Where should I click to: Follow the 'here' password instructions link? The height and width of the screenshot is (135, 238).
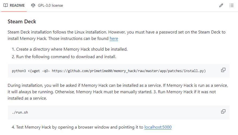coord(114,39)
